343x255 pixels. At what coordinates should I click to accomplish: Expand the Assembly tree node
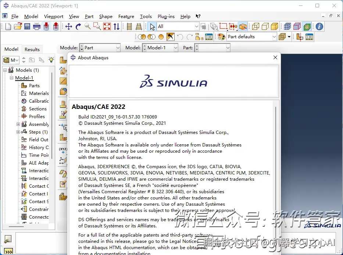(x=18, y=124)
